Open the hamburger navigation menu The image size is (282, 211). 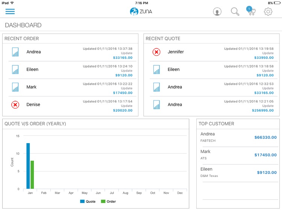point(10,11)
